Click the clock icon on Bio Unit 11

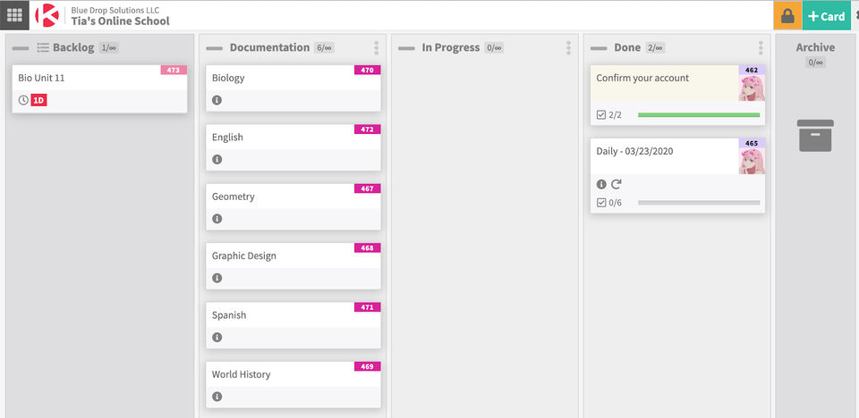click(x=23, y=100)
